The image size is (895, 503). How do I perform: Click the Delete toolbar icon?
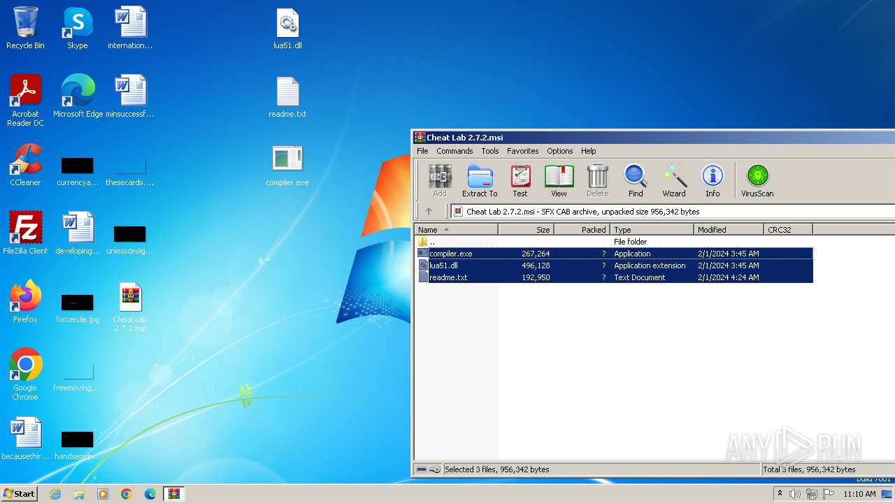[x=597, y=181]
